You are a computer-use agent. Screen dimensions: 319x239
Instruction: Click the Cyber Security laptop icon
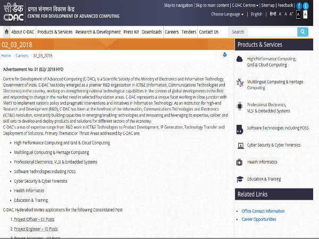click(240, 146)
